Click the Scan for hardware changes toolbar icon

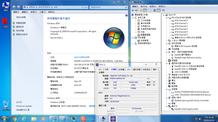(163, 10)
